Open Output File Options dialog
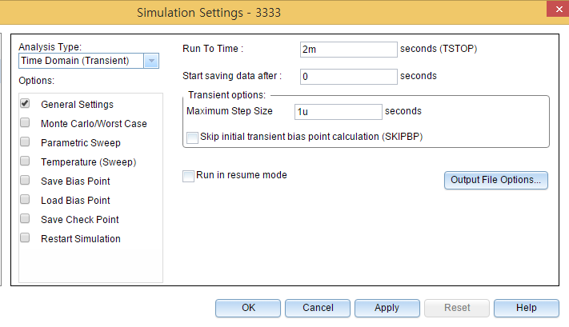 pyautogui.click(x=496, y=180)
